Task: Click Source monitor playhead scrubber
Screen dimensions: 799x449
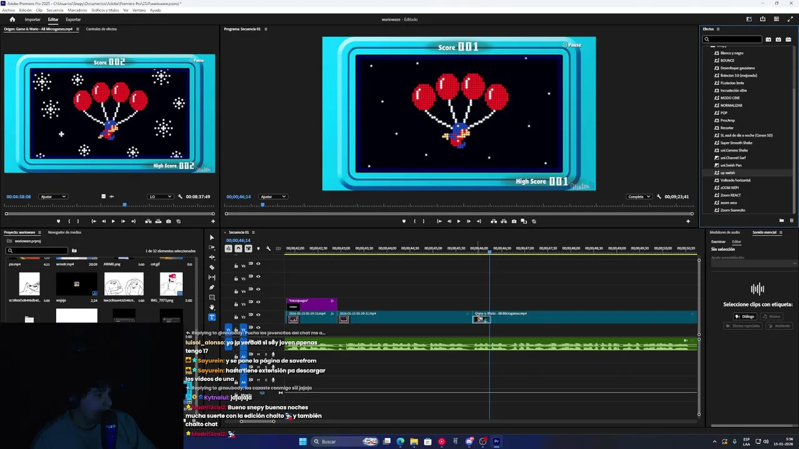Action: click(x=124, y=205)
